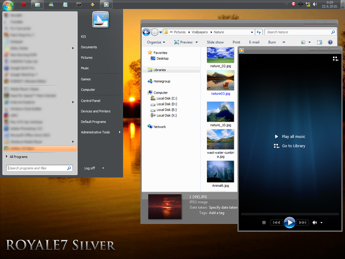Launch Winamp from the taskbar

pos(92,4)
